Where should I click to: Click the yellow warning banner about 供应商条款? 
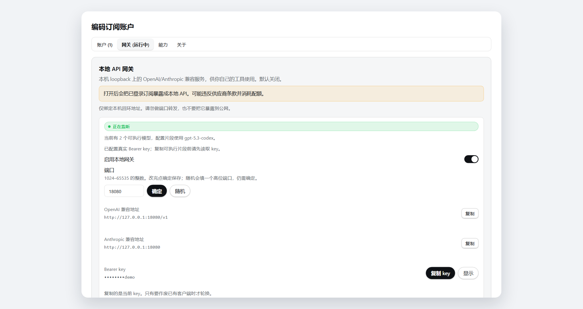click(291, 94)
